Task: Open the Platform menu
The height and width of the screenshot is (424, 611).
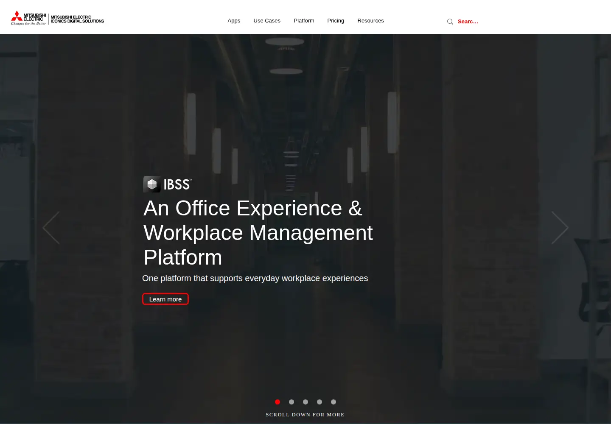Action: pyautogui.click(x=304, y=21)
